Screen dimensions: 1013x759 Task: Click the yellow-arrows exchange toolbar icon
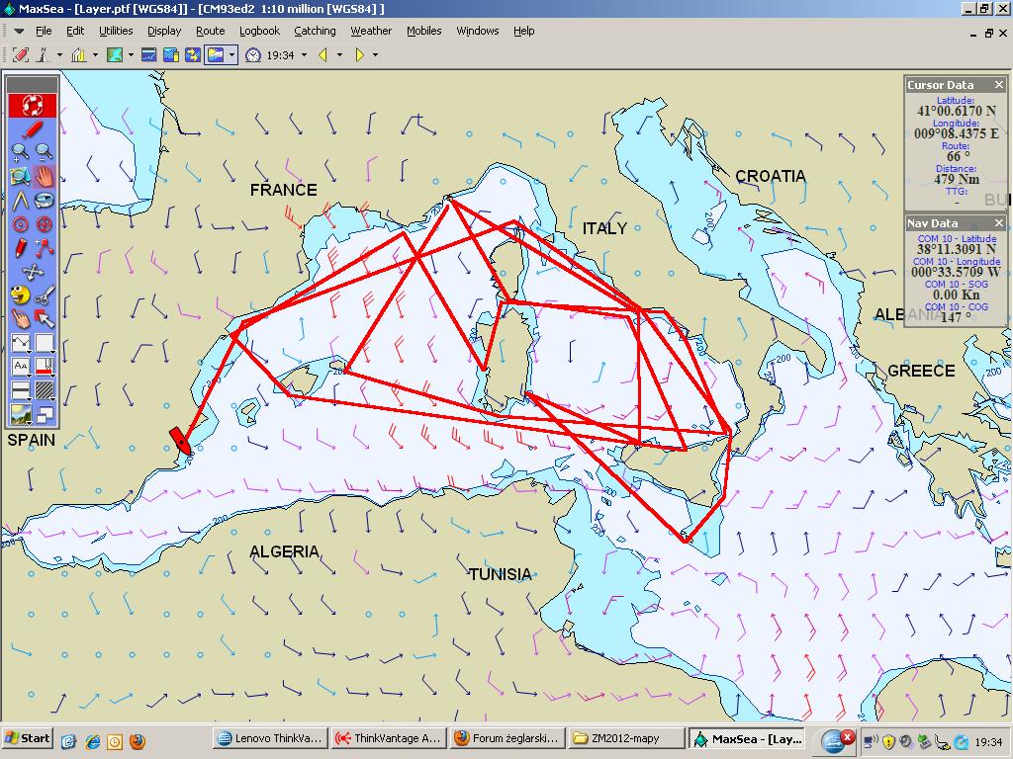point(193,55)
